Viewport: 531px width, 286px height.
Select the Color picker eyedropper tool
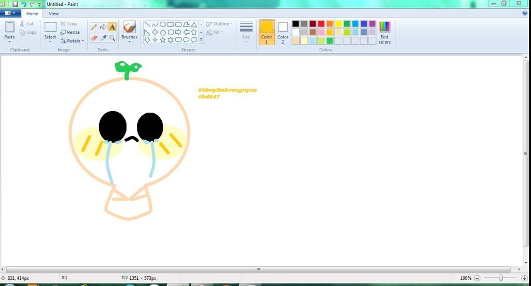point(103,38)
